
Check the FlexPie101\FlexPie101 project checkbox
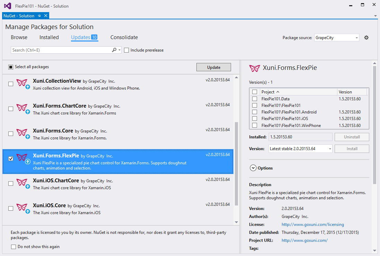click(x=255, y=105)
